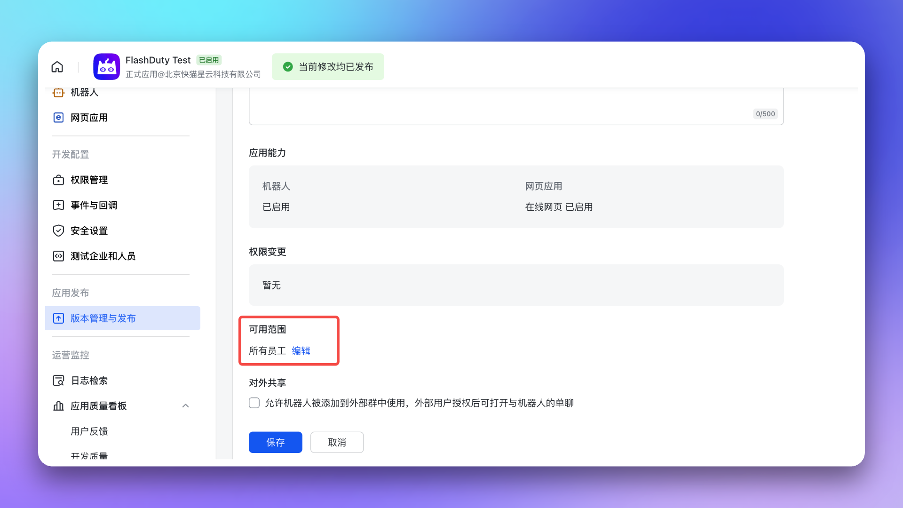The height and width of the screenshot is (508, 903).
Task: Click the blue 保存 button
Action: [275, 442]
